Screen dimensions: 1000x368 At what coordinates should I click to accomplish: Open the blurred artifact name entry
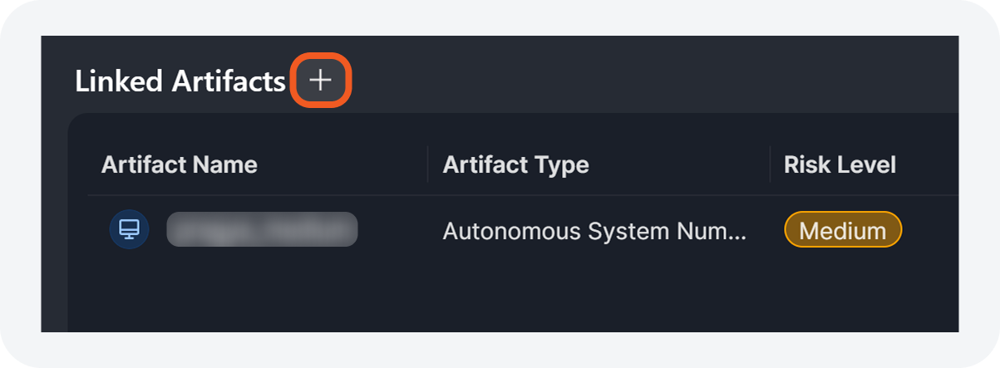[262, 230]
